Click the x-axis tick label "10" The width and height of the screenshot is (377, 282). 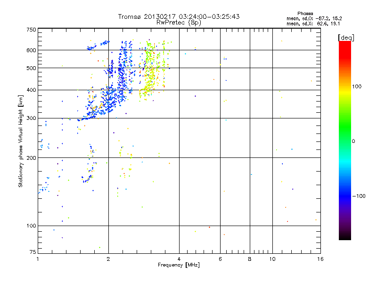[272, 259]
